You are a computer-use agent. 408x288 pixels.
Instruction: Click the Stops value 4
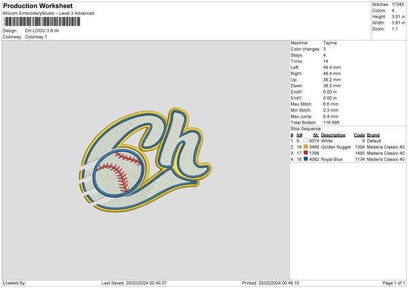click(324, 55)
